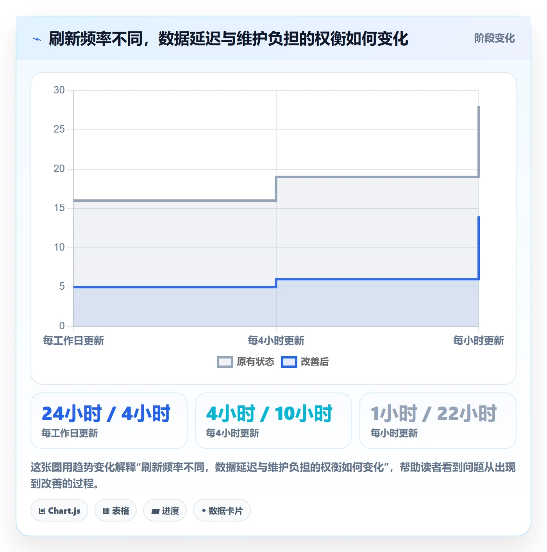Image resolution: width=547 pixels, height=552 pixels.
Task: Click the y-axis value 10
Action: pyautogui.click(x=59, y=247)
